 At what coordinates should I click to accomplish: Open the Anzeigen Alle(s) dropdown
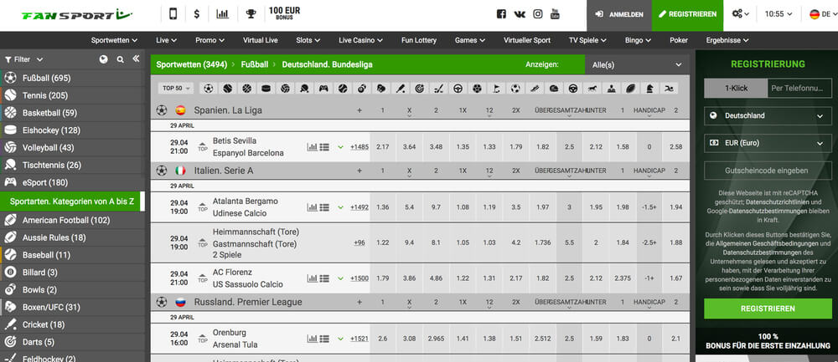638,64
